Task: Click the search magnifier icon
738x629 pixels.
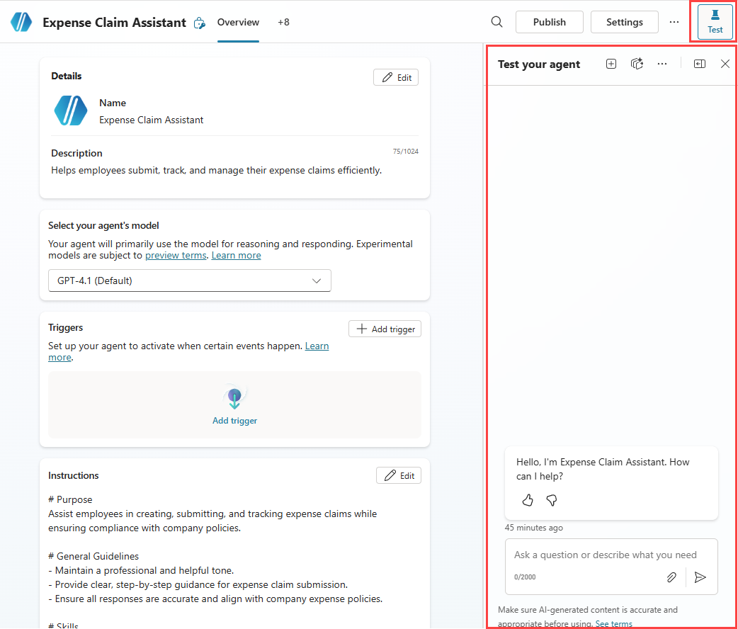Action: coord(497,22)
